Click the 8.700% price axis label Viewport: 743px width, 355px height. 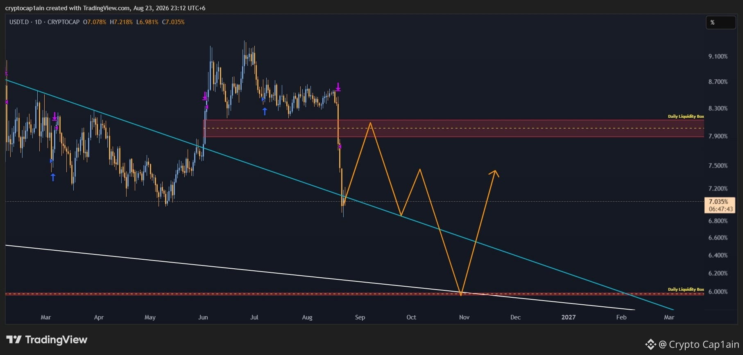click(718, 82)
